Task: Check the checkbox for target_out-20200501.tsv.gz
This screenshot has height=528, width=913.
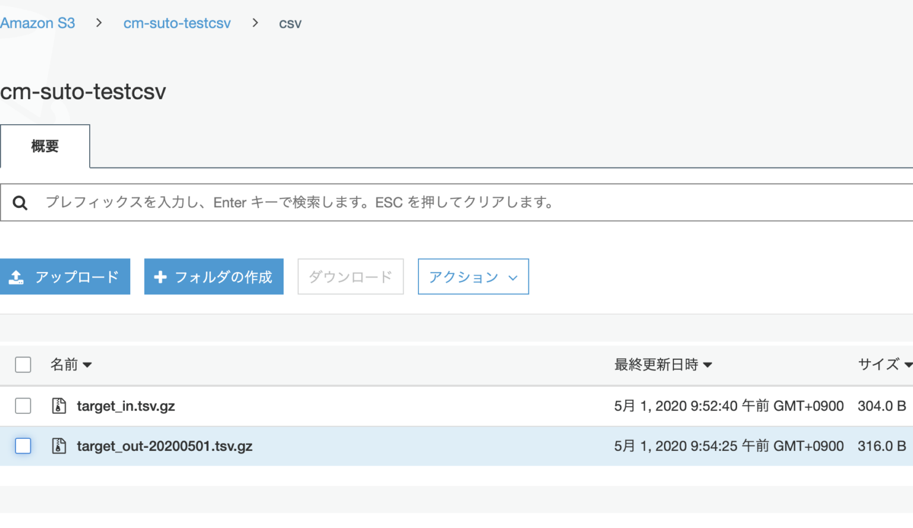Action: [x=23, y=446]
